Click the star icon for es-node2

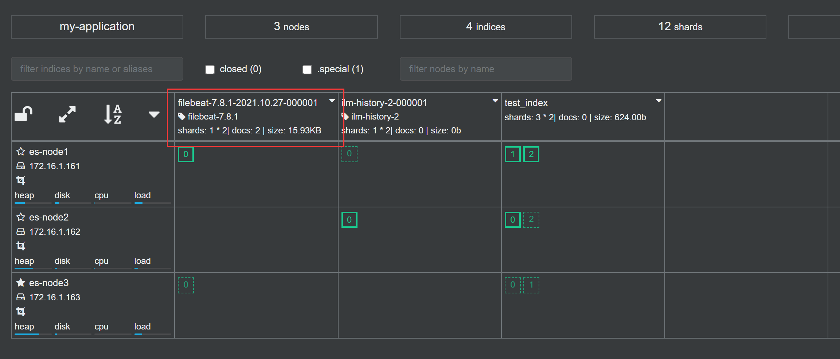[x=21, y=217]
